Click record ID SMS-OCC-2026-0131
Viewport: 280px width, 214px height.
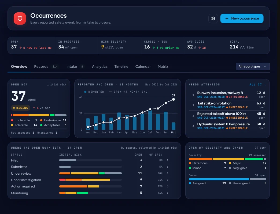(x=211, y=128)
